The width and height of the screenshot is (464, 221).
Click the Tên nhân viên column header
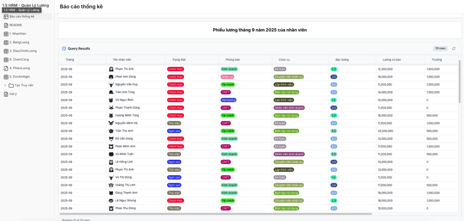(122, 59)
